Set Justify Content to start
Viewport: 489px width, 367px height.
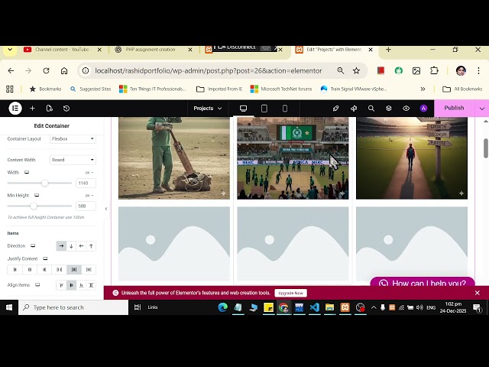click(x=15, y=270)
